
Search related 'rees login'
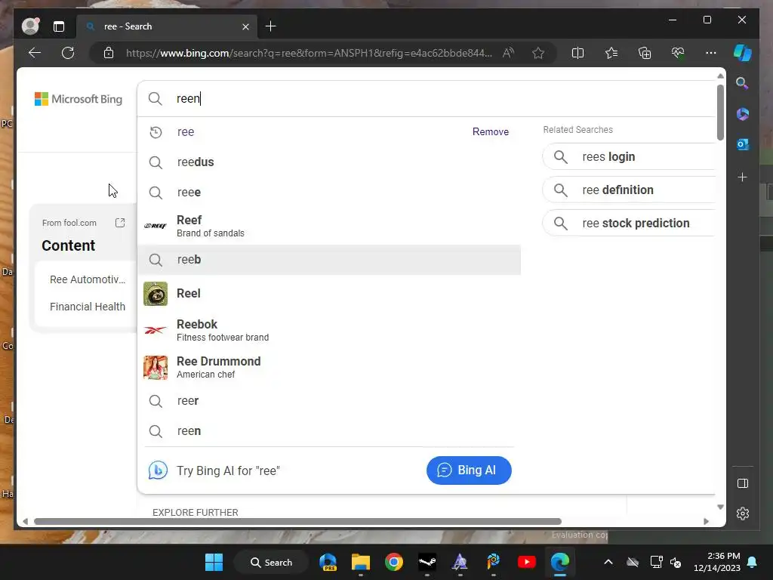629,157
